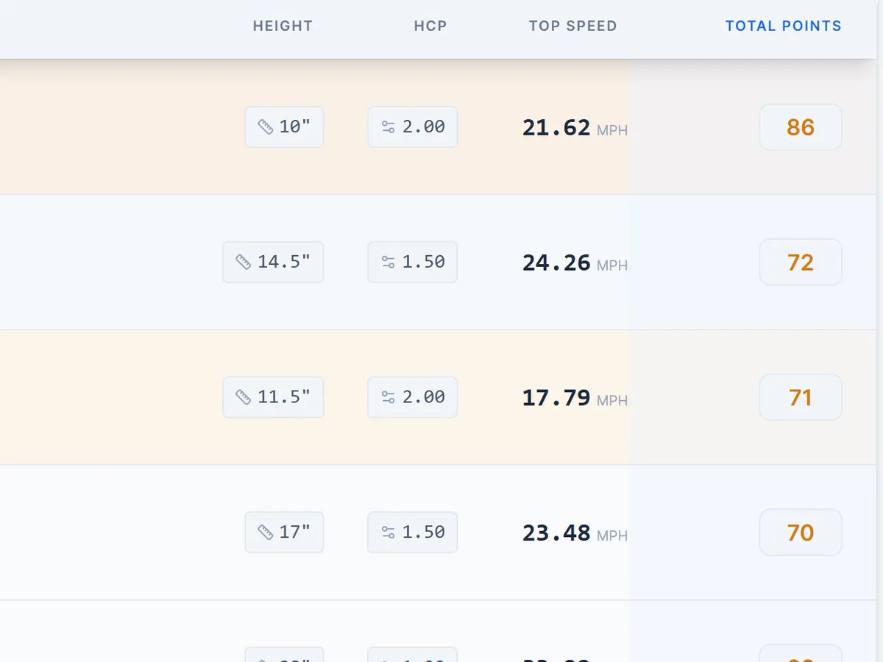Click the ruler icon beside 14.5" height
The image size is (883, 662).
243,262
